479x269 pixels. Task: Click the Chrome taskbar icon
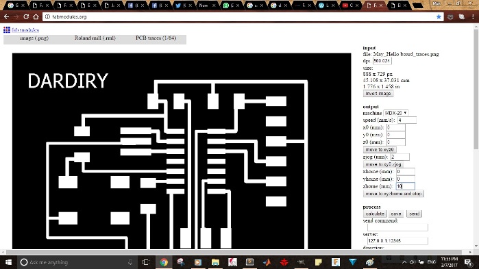[x=164, y=262]
